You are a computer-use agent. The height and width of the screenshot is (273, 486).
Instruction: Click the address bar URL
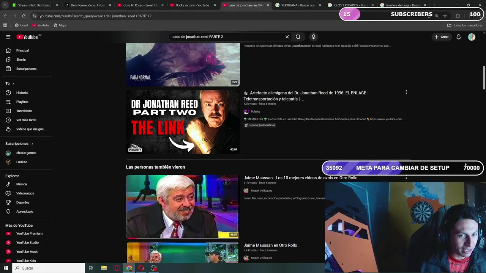95,16
